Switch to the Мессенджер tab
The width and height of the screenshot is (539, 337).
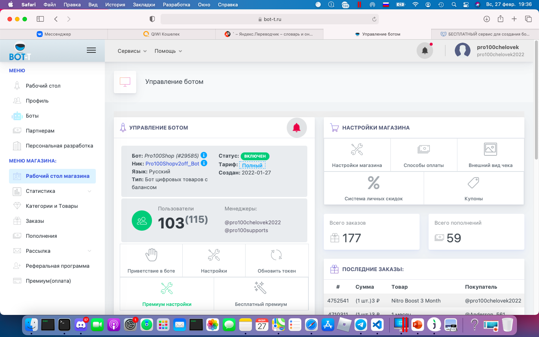[54, 34]
